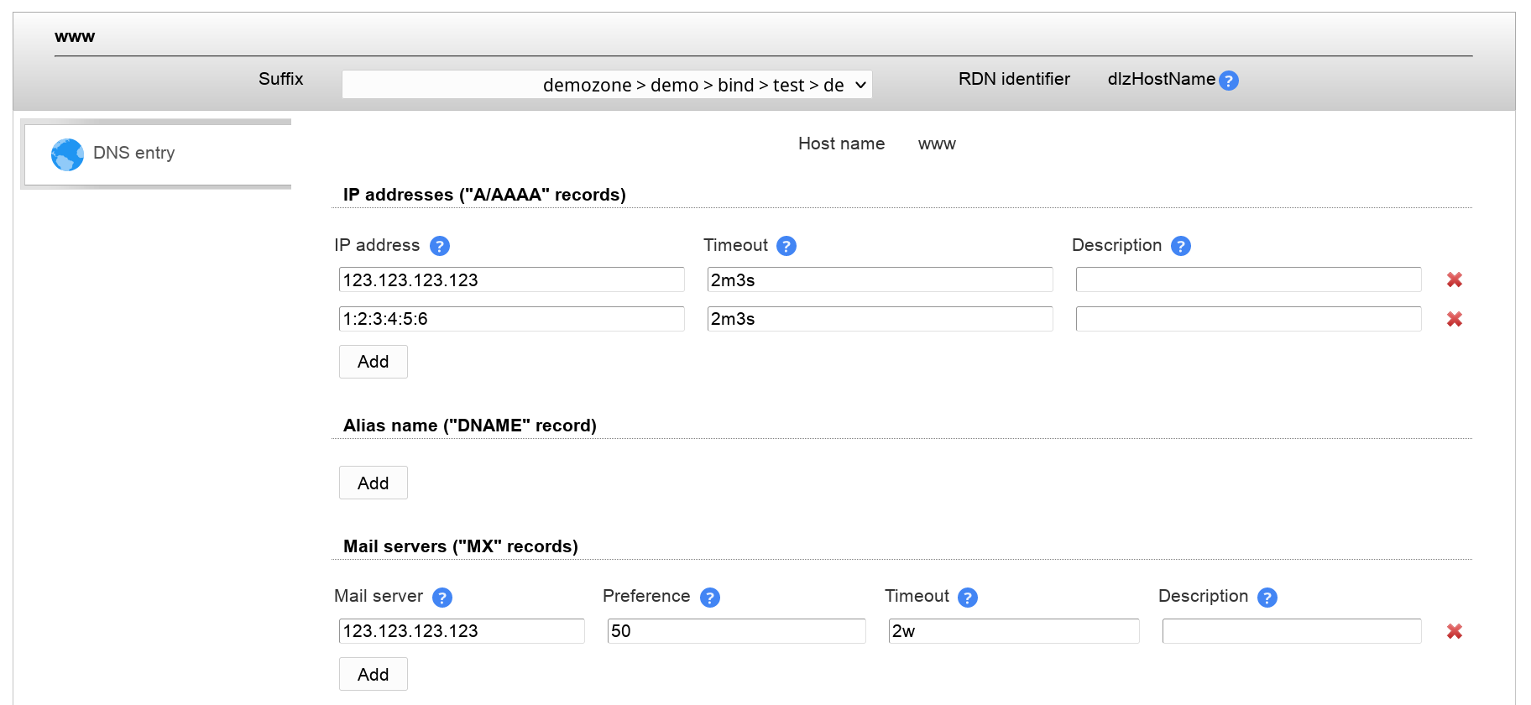Click the Preference field containing 50
The width and height of the screenshot is (1531, 705).
tap(735, 631)
